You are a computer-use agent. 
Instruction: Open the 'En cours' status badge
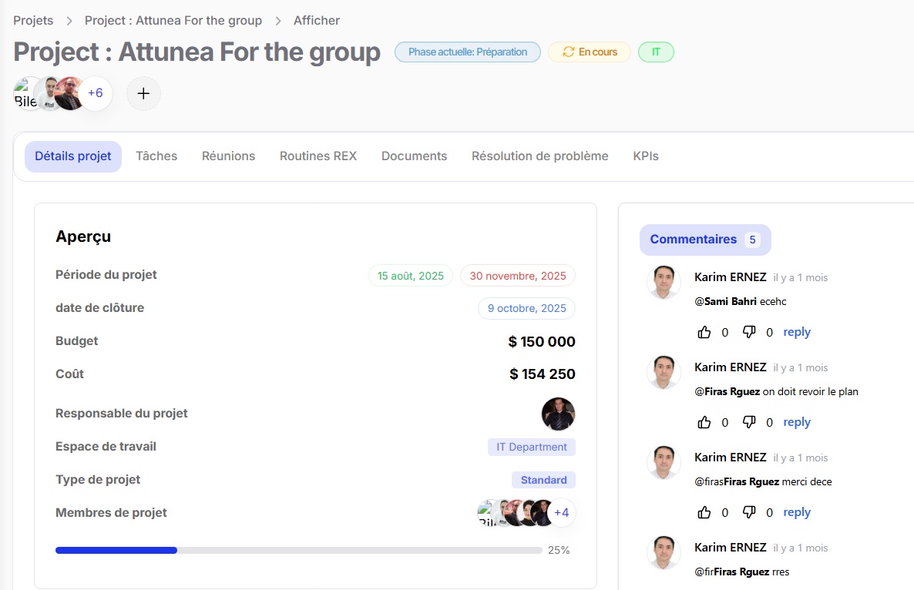point(590,52)
